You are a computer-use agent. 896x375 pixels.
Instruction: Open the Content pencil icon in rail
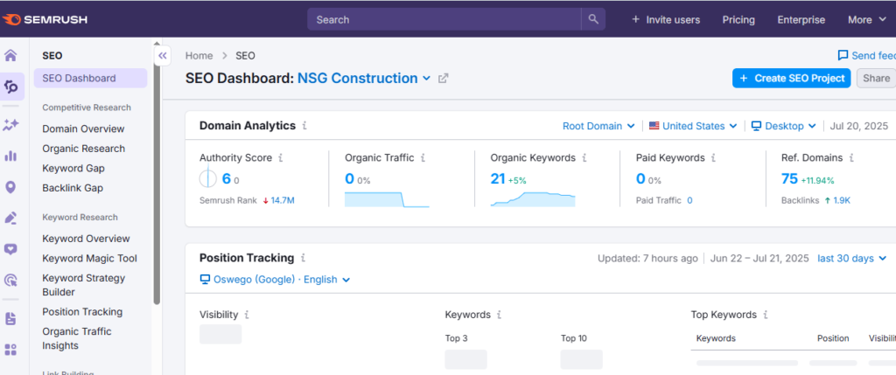click(x=10, y=218)
